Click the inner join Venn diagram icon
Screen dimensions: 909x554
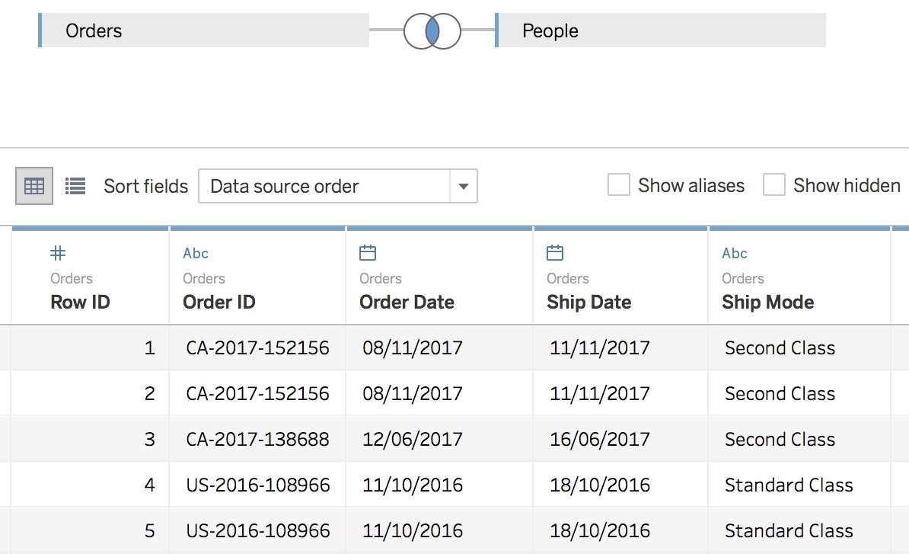pos(432,31)
